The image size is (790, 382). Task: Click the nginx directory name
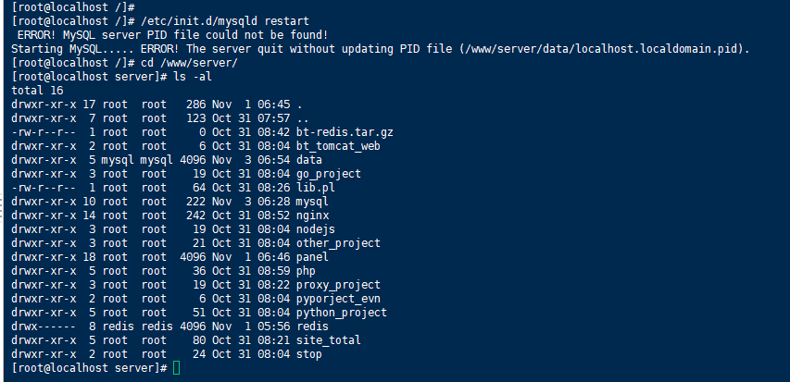tap(312, 215)
